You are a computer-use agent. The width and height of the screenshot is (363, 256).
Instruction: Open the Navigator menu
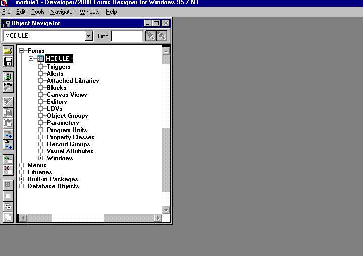click(x=62, y=12)
